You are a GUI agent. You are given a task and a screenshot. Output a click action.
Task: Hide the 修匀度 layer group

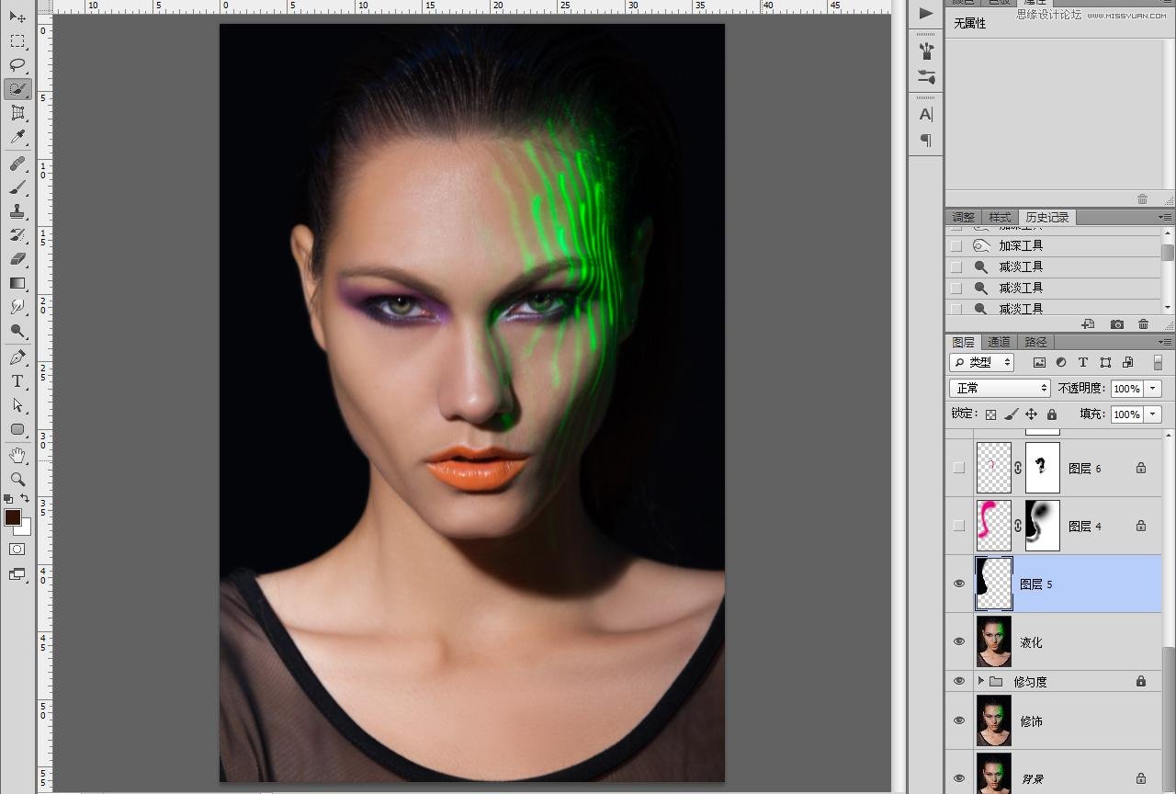(x=959, y=681)
